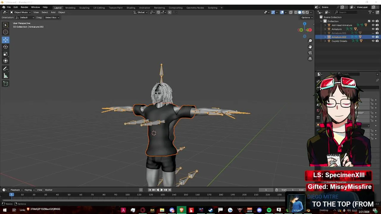The width and height of the screenshot is (381, 214).
Task: Choose the Measure tool
Action: (6, 76)
